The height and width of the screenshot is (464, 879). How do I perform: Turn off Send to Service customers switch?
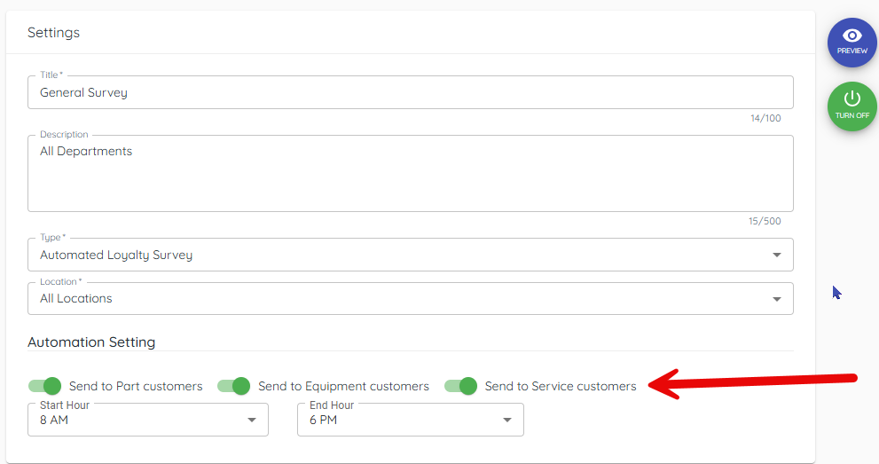point(461,386)
